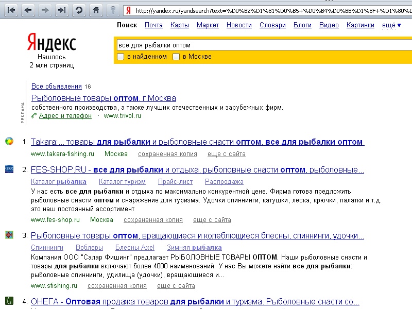The width and height of the screenshot is (412, 309).
Task: Open the ad 'Рыболовные товары оптом. г.Москва'
Action: coord(104,98)
